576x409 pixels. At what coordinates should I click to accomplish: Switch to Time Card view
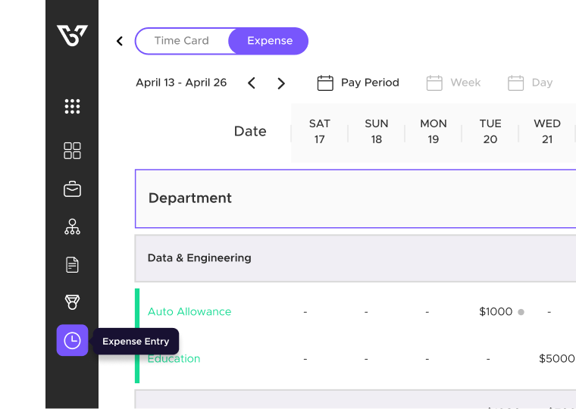(182, 41)
